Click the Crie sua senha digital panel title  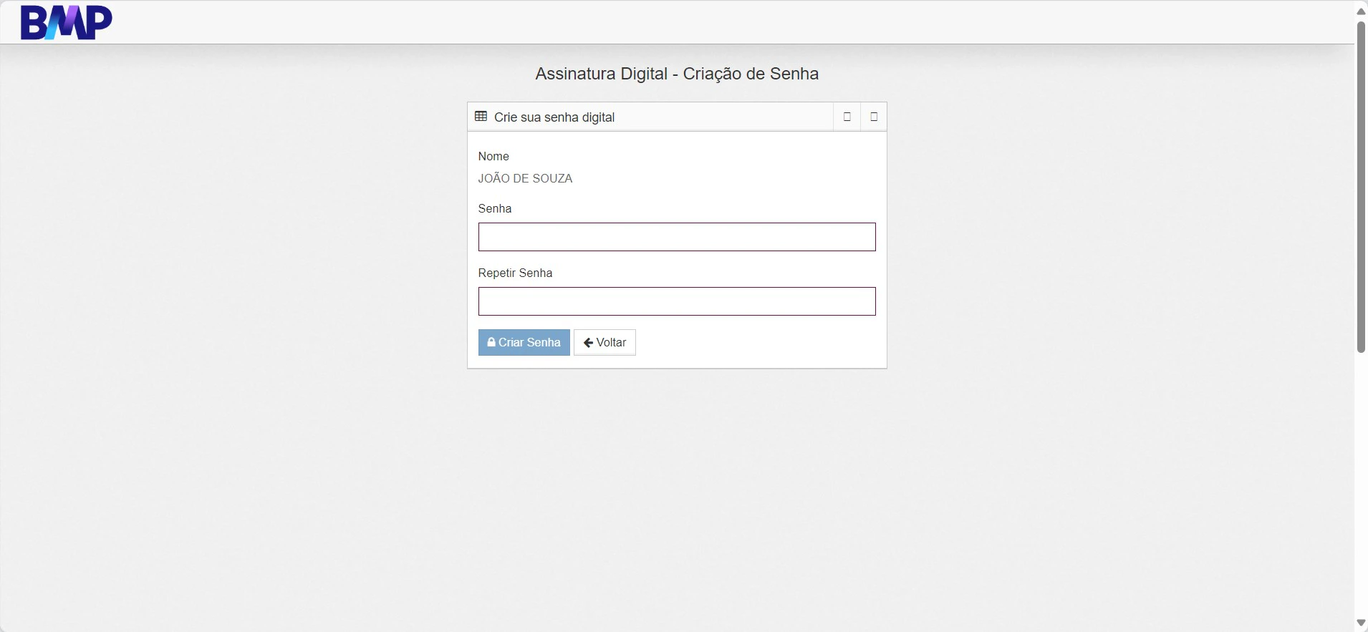coord(554,117)
